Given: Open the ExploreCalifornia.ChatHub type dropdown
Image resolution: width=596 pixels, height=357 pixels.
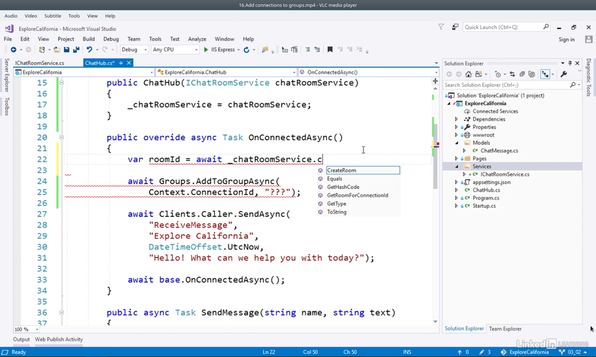Looking at the screenshot, I should [x=226, y=72].
